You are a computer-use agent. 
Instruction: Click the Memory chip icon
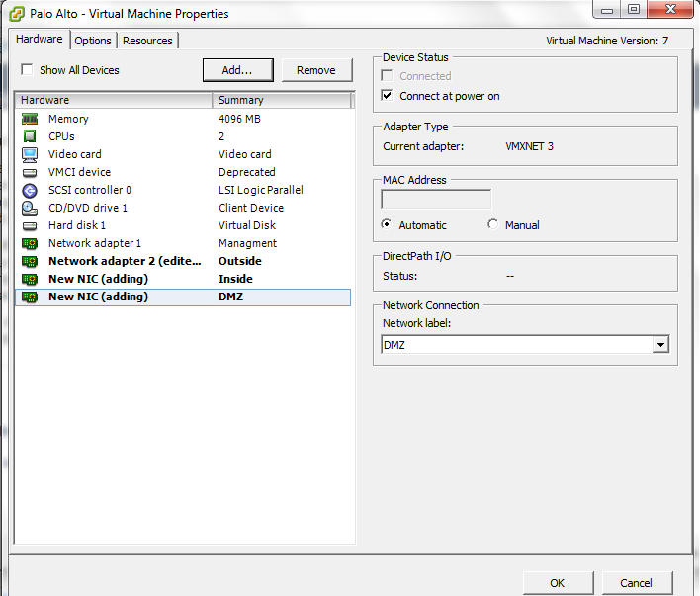[30, 119]
